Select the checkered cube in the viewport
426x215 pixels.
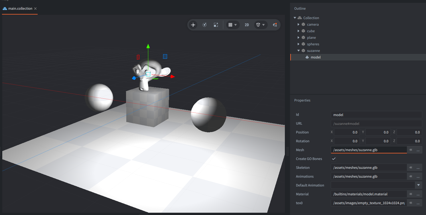[148, 107]
